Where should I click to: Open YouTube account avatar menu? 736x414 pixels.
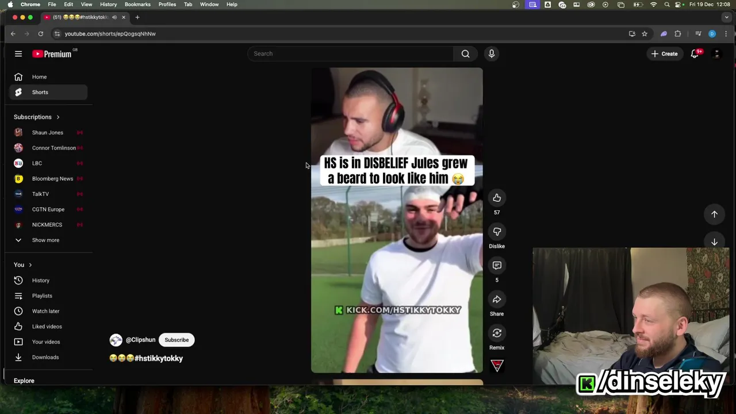pyautogui.click(x=716, y=53)
